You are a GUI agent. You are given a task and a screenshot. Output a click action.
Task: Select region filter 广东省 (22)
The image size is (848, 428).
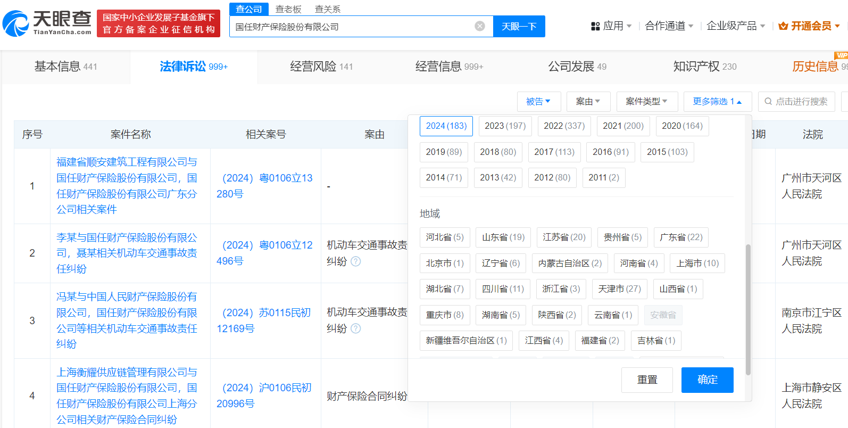click(x=681, y=237)
